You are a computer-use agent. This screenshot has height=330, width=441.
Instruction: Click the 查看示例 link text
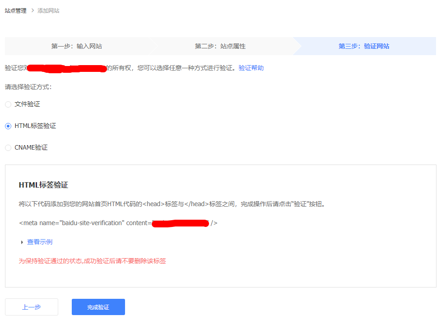tap(40, 242)
